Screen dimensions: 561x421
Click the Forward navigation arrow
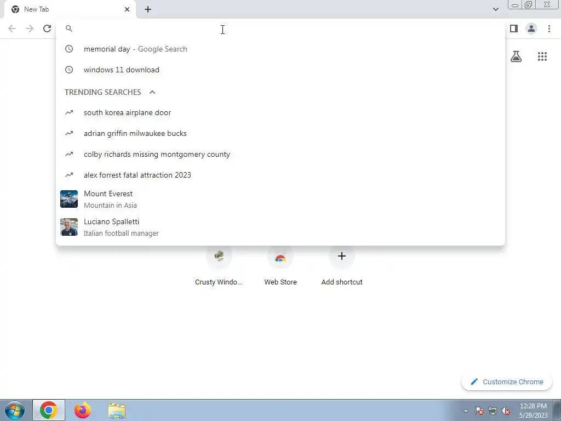[x=30, y=29]
